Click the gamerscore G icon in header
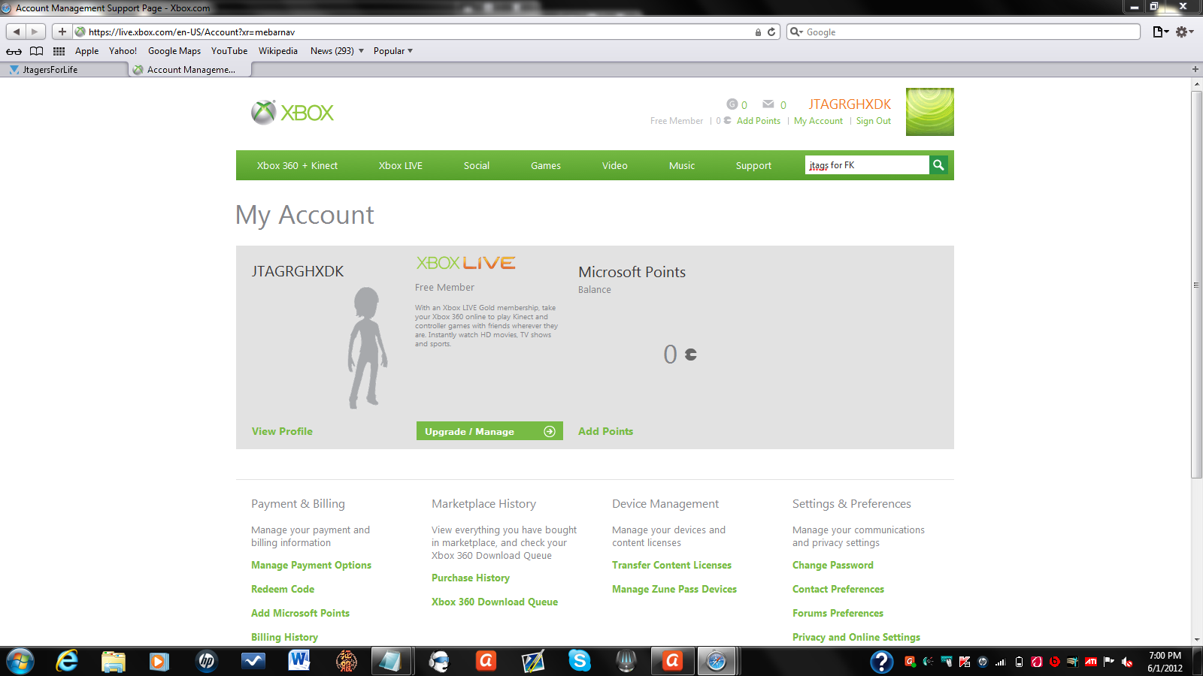Image resolution: width=1203 pixels, height=676 pixels. click(x=732, y=104)
